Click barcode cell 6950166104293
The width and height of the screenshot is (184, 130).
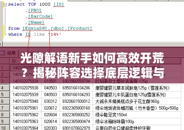pyautogui.click(x=76, y=95)
